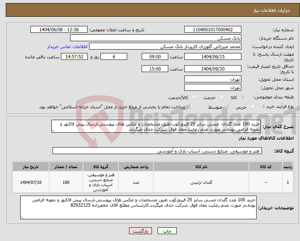The image size is (300, 241).
Task: Select the کالا radio button
Action: tap(243, 97)
